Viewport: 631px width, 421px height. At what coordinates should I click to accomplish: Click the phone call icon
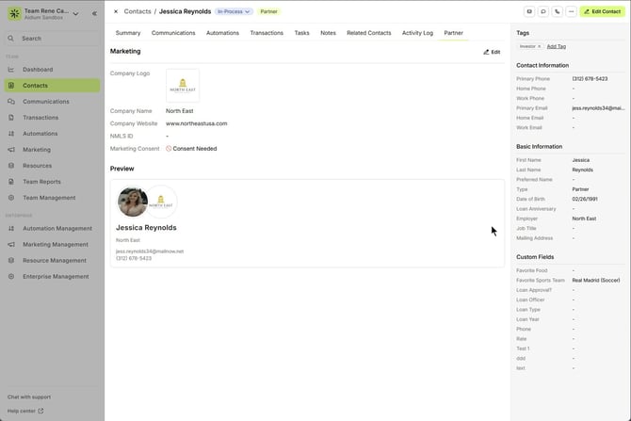pos(558,11)
